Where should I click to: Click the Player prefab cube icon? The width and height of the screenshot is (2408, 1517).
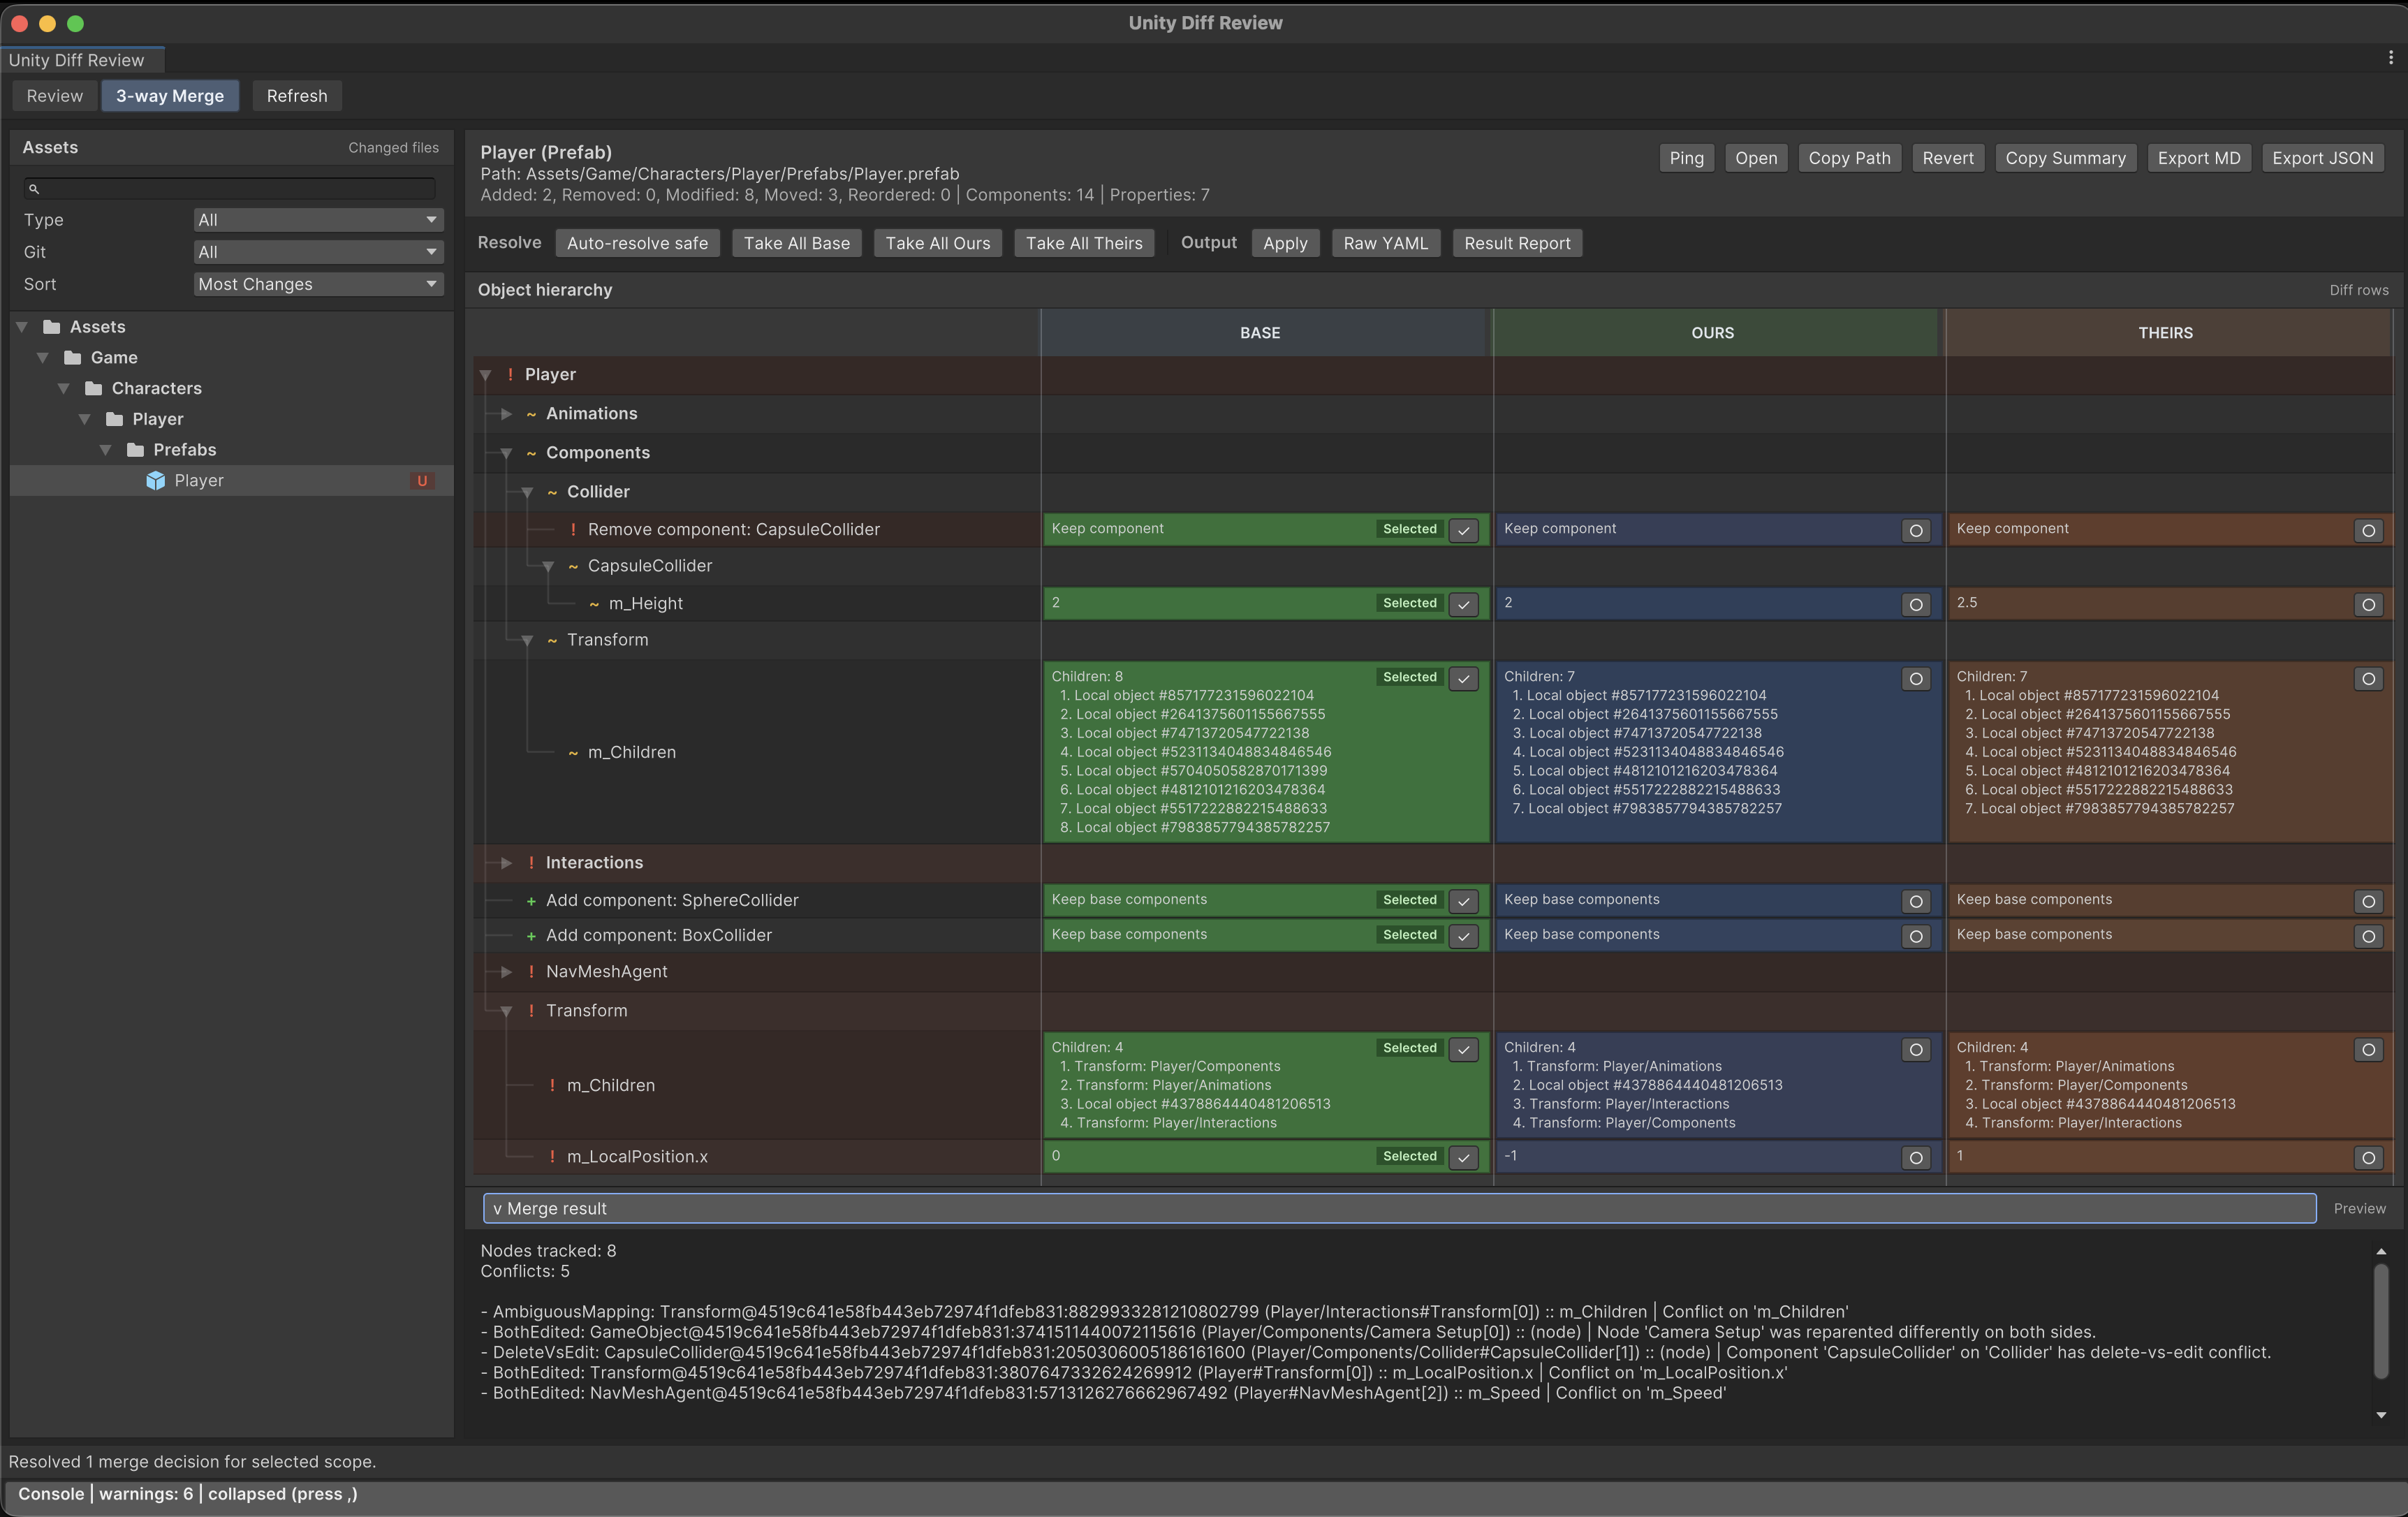tap(156, 481)
